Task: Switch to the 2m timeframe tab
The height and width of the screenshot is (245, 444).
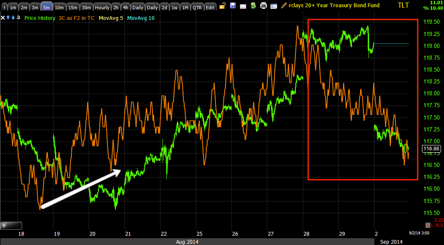Action: [x=24, y=7]
